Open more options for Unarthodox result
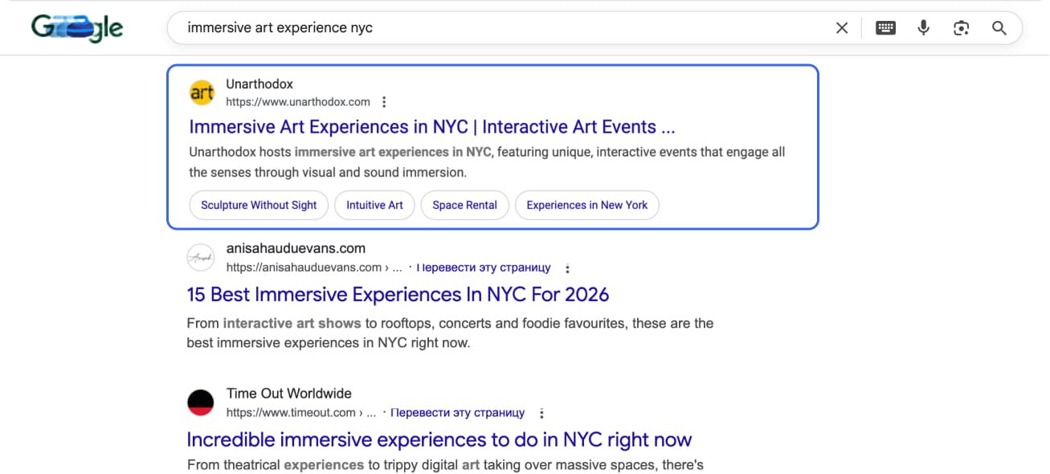This screenshot has width=1050, height=474. click(384, 102)
